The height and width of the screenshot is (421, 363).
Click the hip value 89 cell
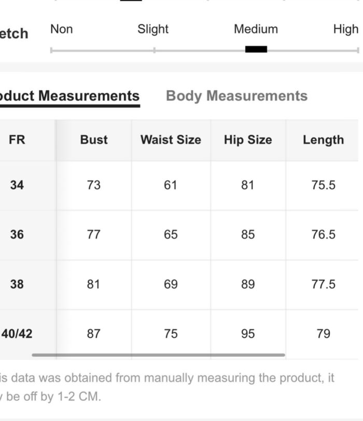[x=248, y=284]
